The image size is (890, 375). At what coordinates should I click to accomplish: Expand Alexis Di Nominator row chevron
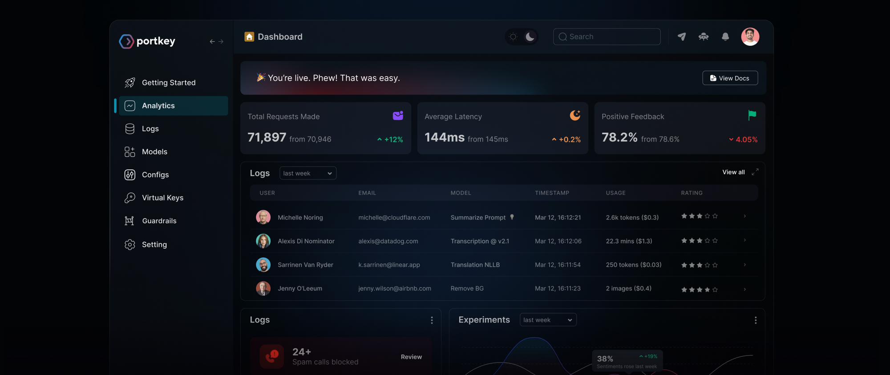coord(744,240)
